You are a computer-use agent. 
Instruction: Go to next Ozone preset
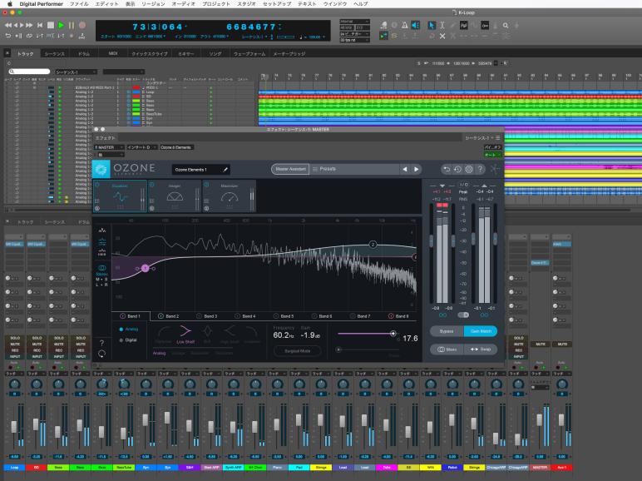click(x=417, y=169)
